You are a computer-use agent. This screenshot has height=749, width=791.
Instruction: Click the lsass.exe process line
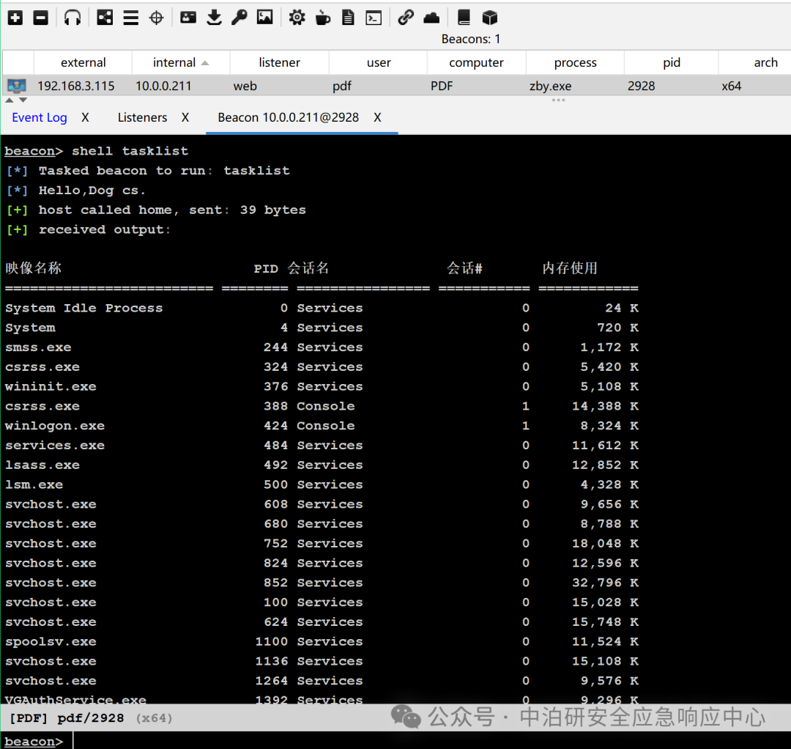[x=322, y=465]
